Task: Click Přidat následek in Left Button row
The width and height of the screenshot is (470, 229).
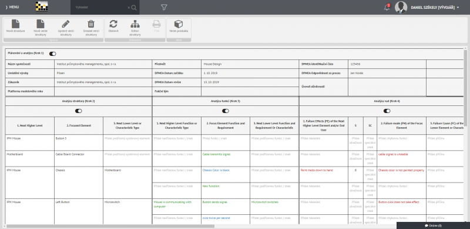Action: click(310, 202)
